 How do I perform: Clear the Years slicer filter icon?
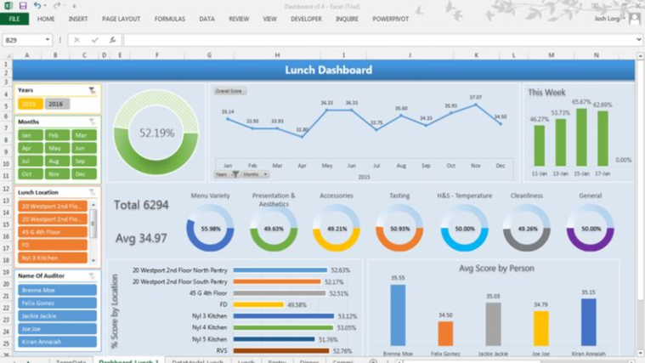(x=92, y=90)
